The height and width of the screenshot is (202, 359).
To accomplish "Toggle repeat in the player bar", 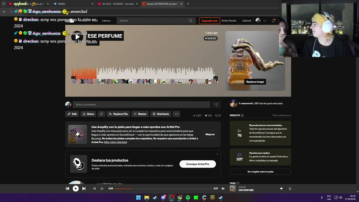I will 102,189.
